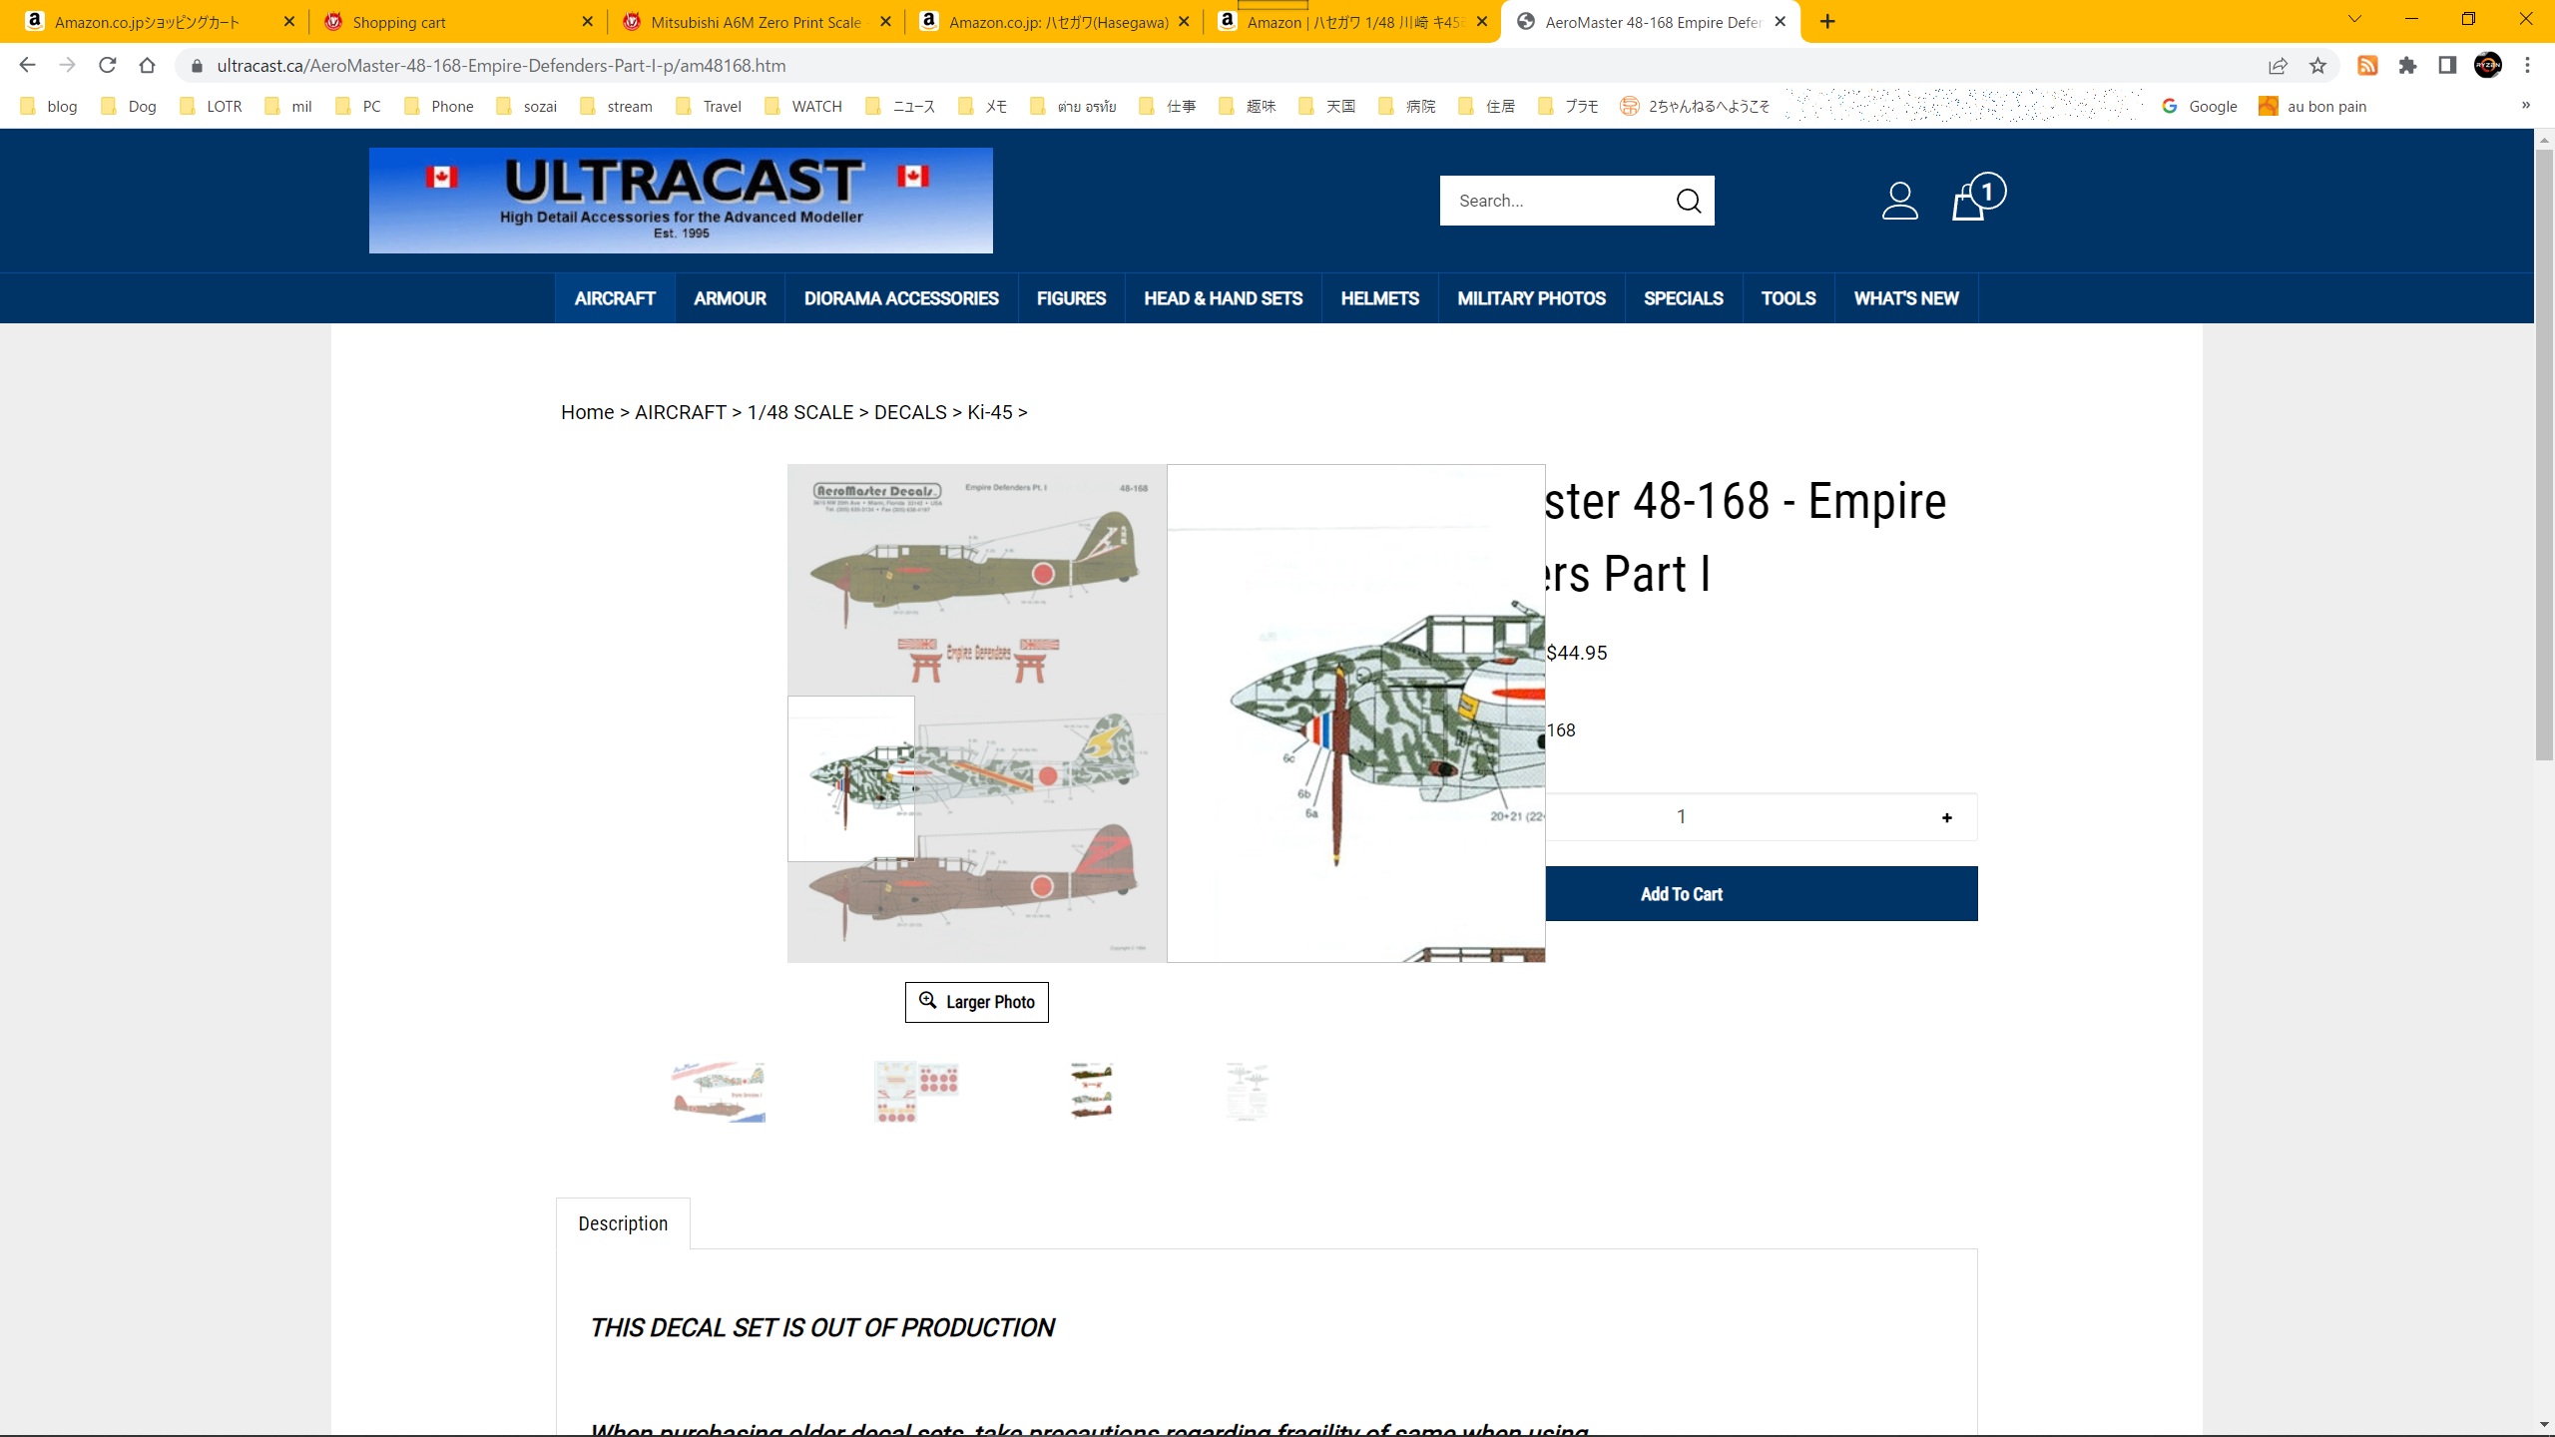The width and height of the screenshot is (2555, 1437).
Task: Click the address bar URL
Action: click(x=501, y=66)
